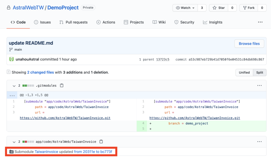This screenshot has width=271, height=158.
Task: Open TaiwanInvoice submodule file options menu
Action: click(x=259, y=142)
